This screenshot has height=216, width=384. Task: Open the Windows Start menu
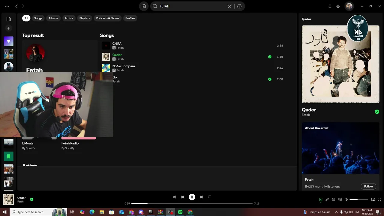(5, 212)
